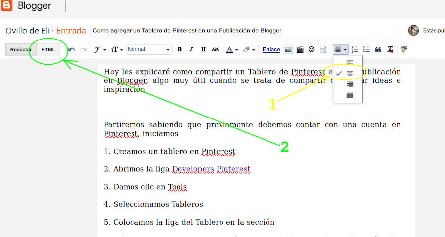Insert special characters with the smiley icon
The width and height of the screenshot is (445, 237).
click(311, 49)
